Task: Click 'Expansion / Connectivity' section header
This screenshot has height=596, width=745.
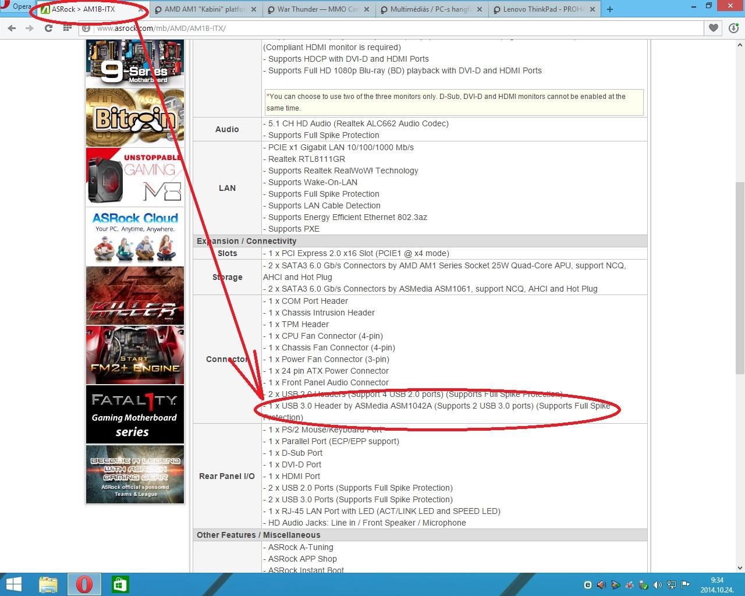Action: point(247,241)
